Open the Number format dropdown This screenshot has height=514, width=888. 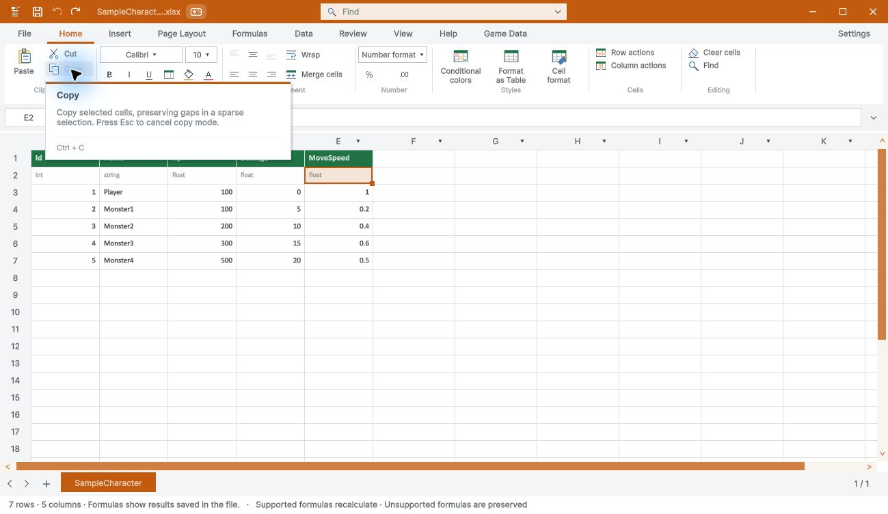[x=392, y=55]
